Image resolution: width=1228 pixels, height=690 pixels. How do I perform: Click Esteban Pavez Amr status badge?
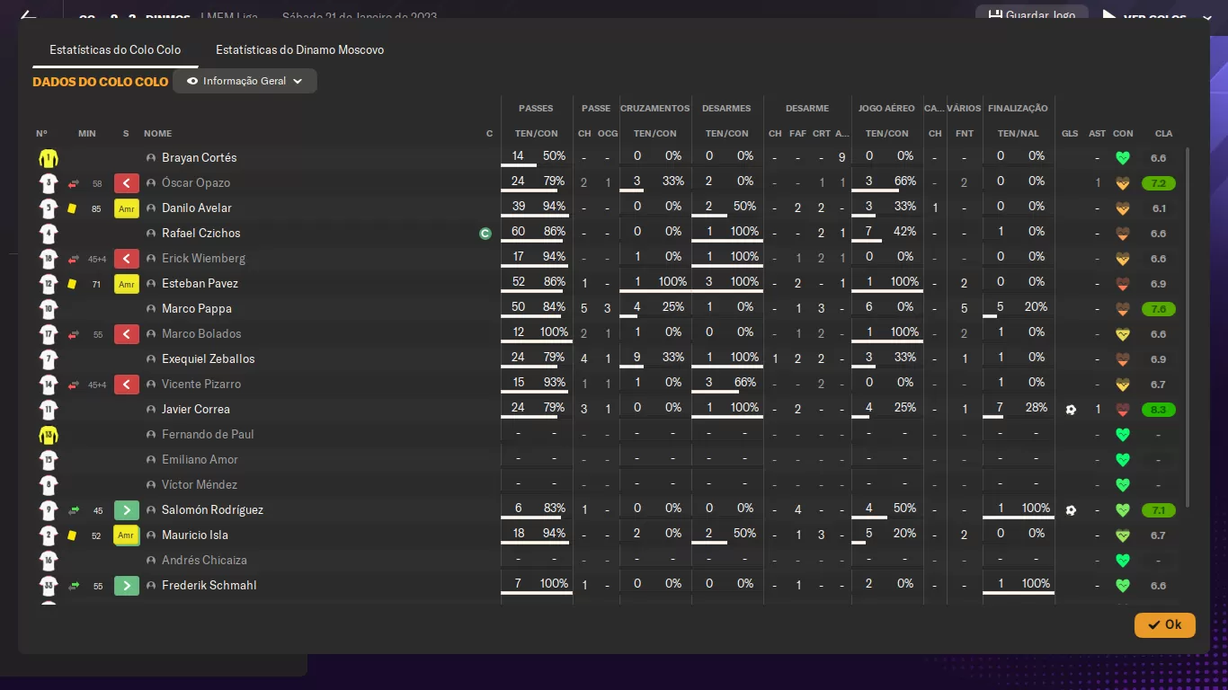coord(126,284)
